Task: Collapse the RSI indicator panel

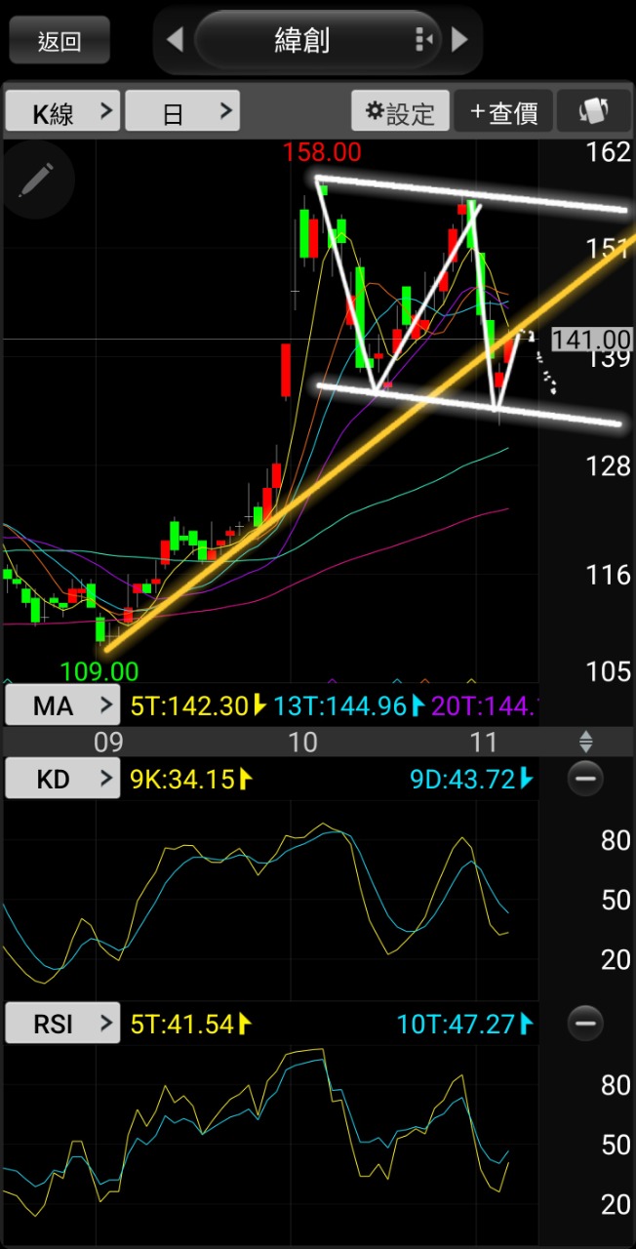Action: [585, 1024]
